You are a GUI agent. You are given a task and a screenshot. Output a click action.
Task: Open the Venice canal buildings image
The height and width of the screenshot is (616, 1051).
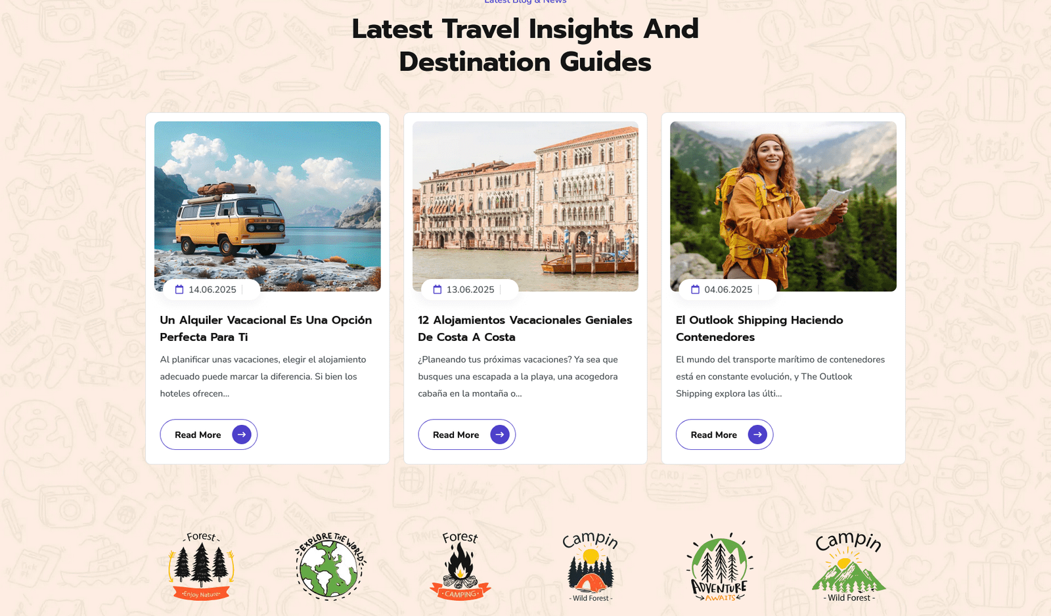[525, 206]
